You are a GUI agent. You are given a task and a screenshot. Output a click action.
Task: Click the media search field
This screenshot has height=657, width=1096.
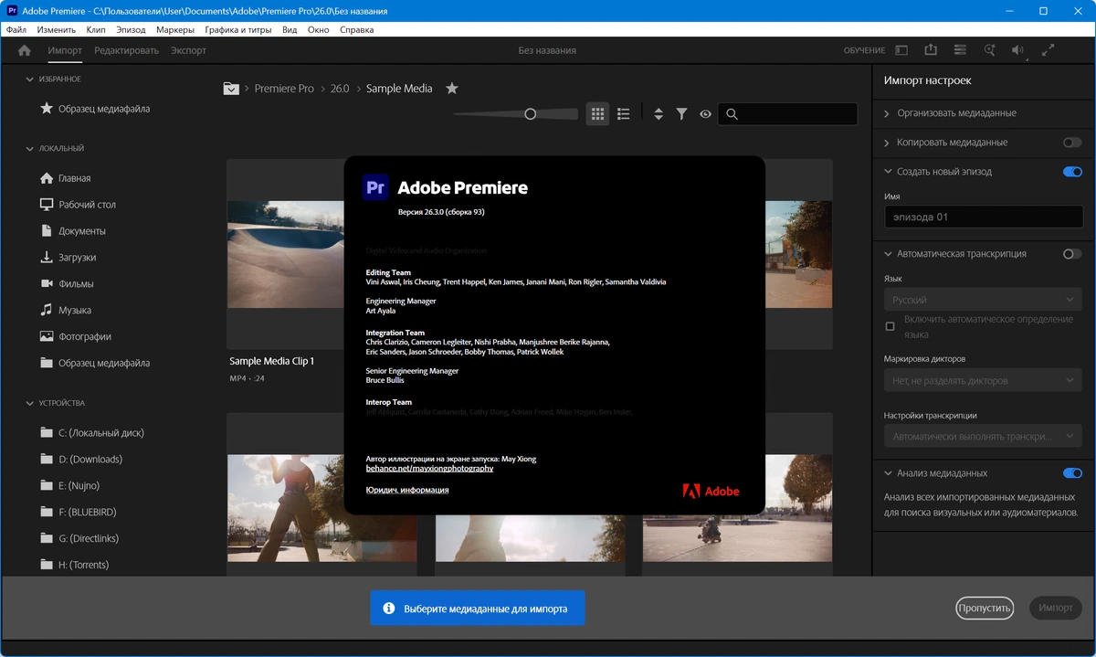coord(787,114)
